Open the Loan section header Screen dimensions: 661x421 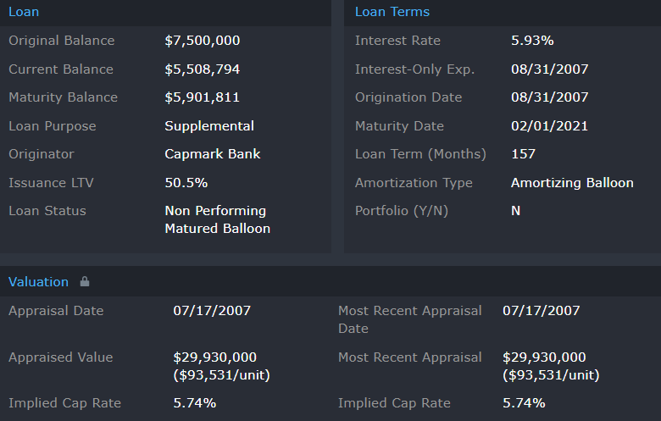click(x=24, y=12)
